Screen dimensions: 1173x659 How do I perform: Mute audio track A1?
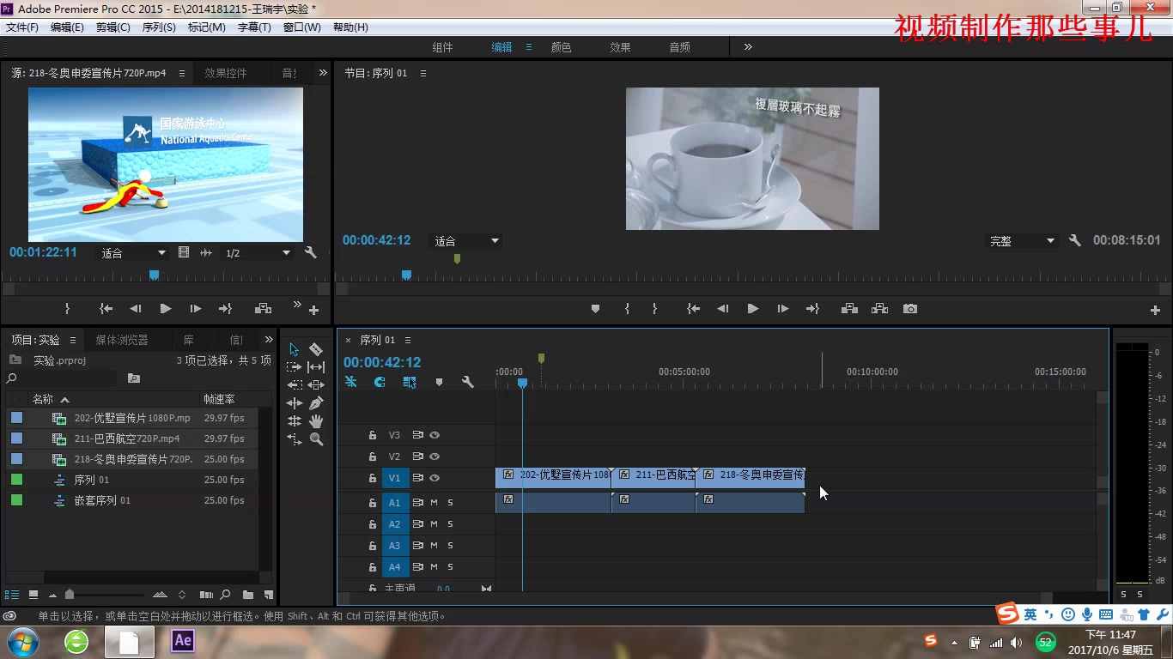[434, 503]
